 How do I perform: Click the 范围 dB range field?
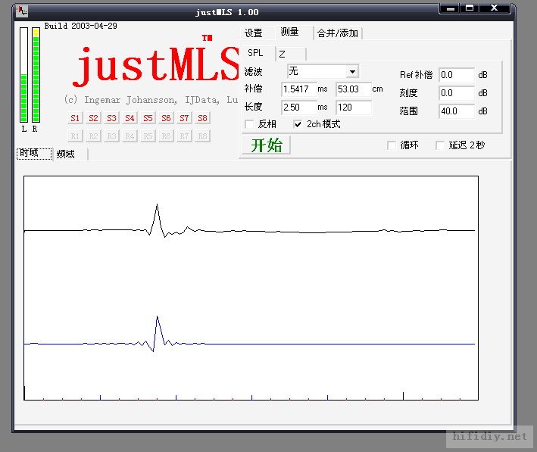point(456,111)
